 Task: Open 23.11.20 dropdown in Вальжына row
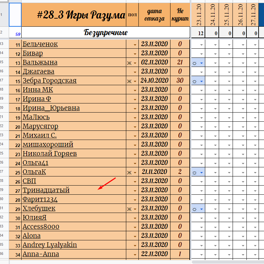click(x=202, y=63)
